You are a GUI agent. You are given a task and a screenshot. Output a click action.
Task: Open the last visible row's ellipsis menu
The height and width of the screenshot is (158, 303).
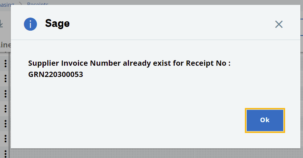click(6, 154)
